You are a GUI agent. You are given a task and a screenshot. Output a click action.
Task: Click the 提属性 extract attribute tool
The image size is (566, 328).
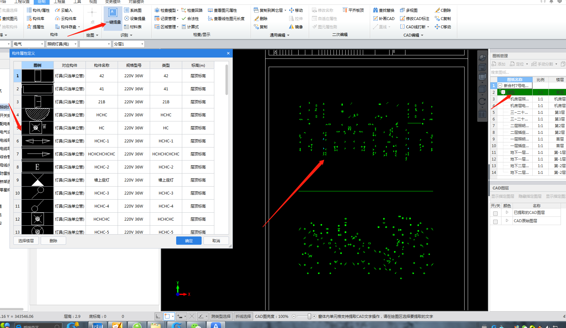tap(36, 27)
